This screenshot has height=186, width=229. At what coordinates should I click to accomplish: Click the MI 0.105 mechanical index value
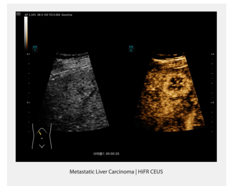(x=42, y=15)
